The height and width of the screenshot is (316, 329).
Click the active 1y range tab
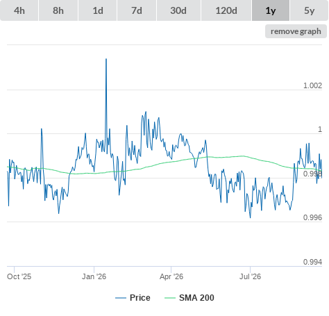pyautogui.click(x=271, y=10)
